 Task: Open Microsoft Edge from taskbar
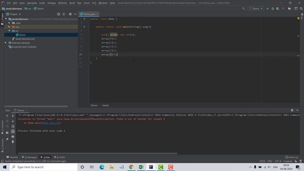pos(102,167)
